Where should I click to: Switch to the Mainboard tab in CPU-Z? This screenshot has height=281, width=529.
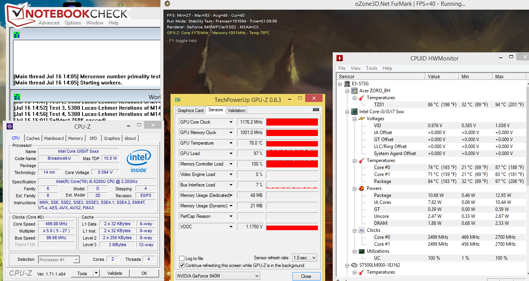point(54,138)
